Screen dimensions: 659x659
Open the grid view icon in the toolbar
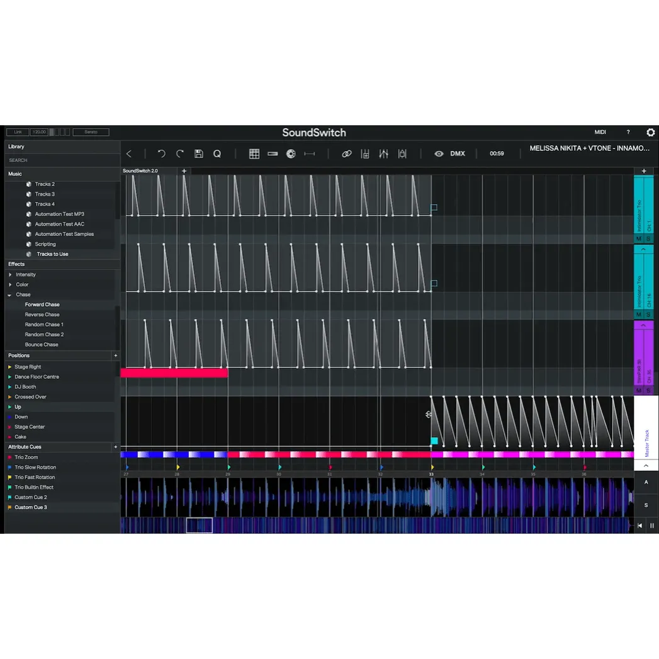click(x=254, y=154)
